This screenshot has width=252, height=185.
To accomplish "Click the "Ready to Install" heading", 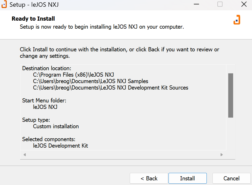I will point(33,19).
